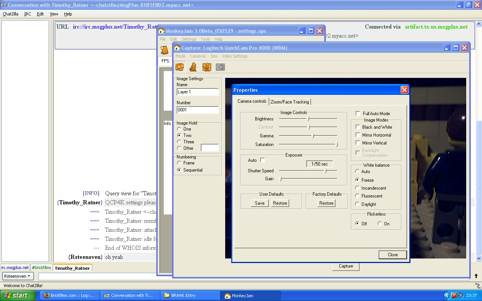Tick the Auto exposure checkbox
Image resolution: width=482 pixels, height=301 pixels.
[x=262, y=160]
